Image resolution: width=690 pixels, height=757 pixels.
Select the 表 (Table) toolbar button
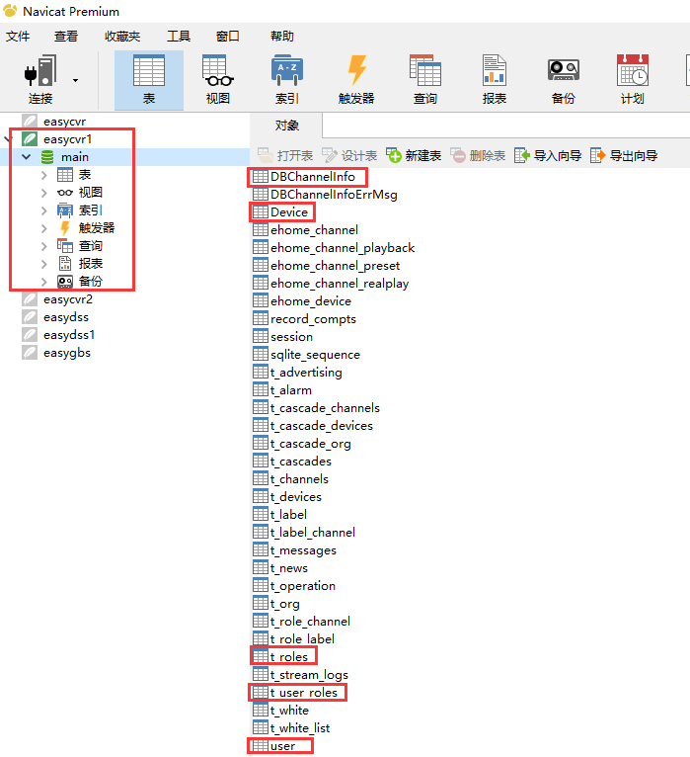[x=148, y=80]
